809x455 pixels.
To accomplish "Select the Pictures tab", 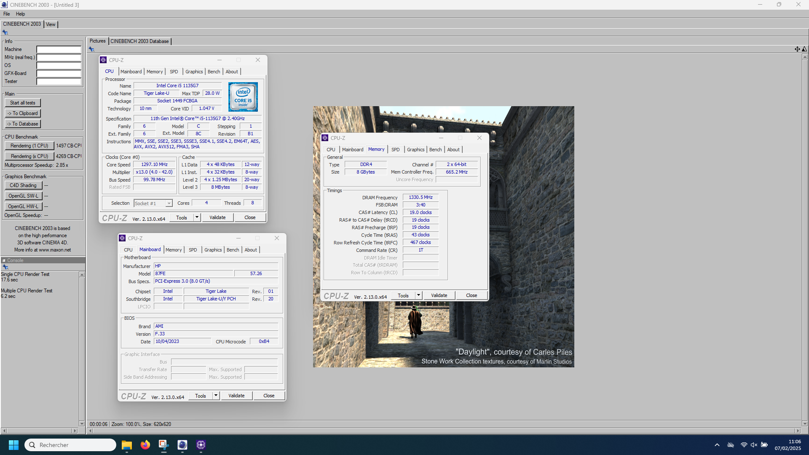I will tap(97, 41).
